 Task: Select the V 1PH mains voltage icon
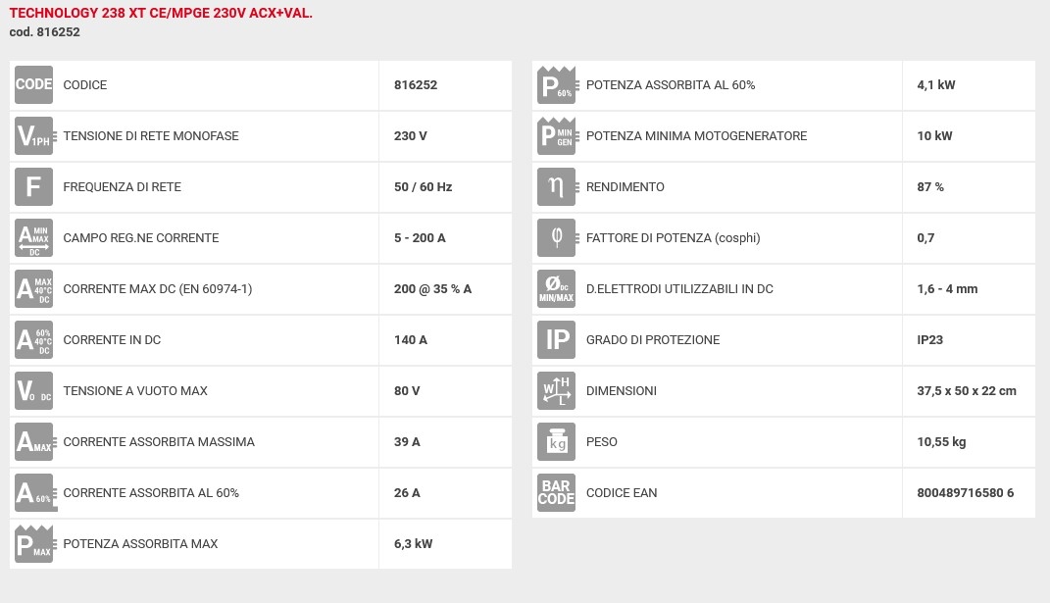35,136
